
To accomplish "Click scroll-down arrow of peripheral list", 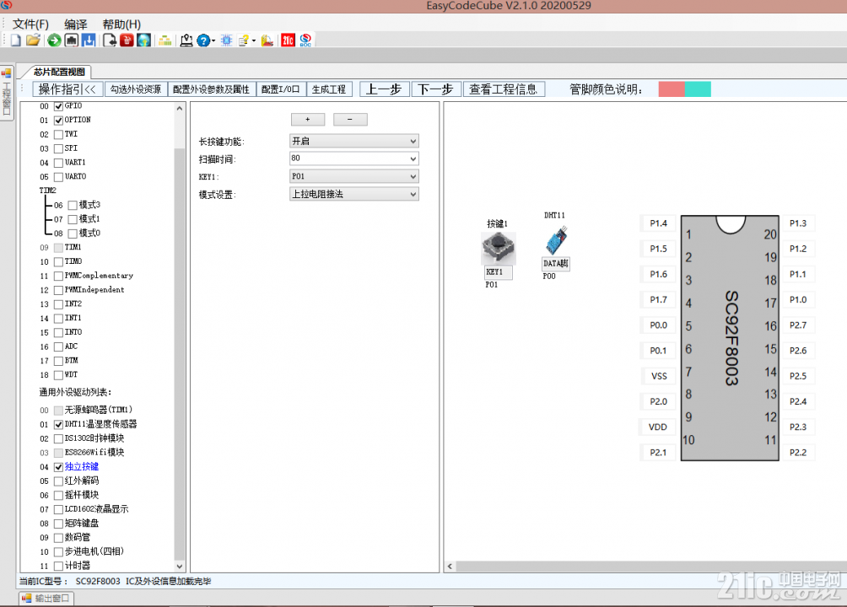I will tap(180, 566).
